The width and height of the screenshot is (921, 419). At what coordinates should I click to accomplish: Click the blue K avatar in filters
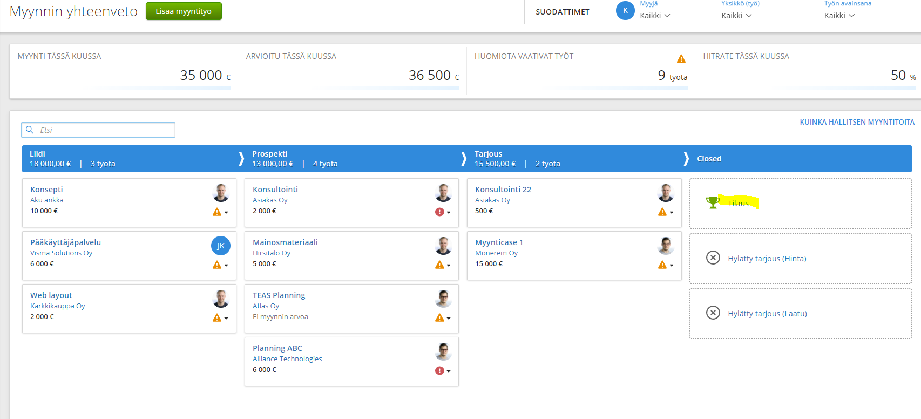pos(625,10)
